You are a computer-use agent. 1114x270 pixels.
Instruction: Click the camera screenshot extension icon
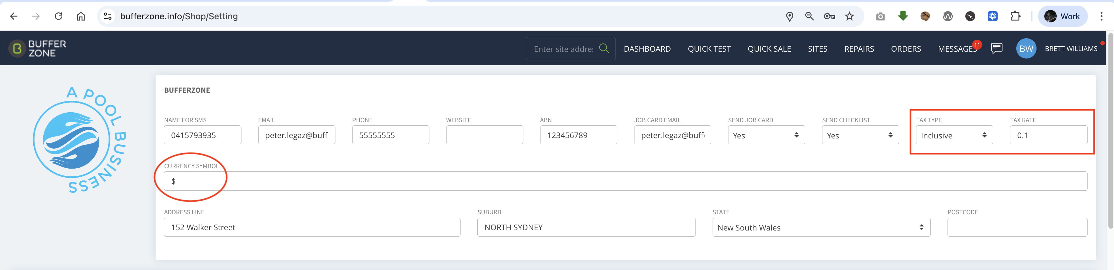[x=880, y=16]
